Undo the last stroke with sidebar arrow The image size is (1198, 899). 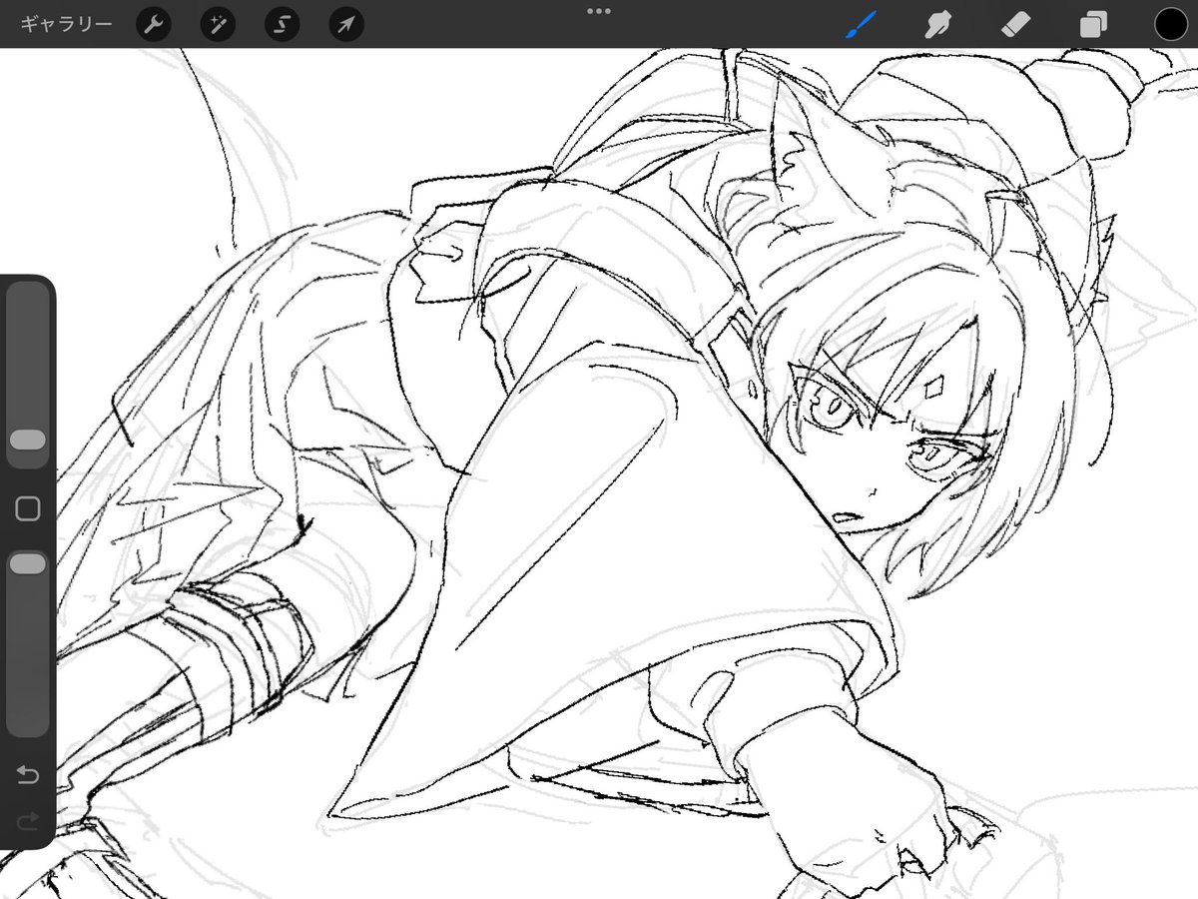click(28, 775)
